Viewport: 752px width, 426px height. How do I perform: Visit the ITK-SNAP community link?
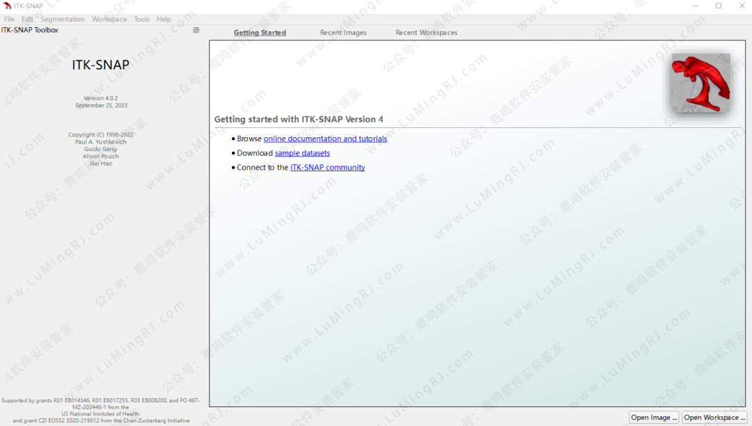tap(327, 168)
